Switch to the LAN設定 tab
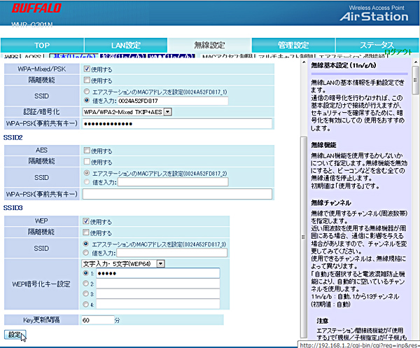Screen dimensions: 420x348 tap(127, 46)
